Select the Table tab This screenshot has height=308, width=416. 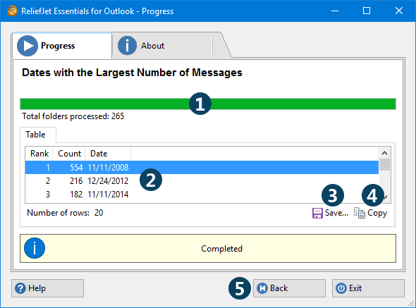point(38,135)
